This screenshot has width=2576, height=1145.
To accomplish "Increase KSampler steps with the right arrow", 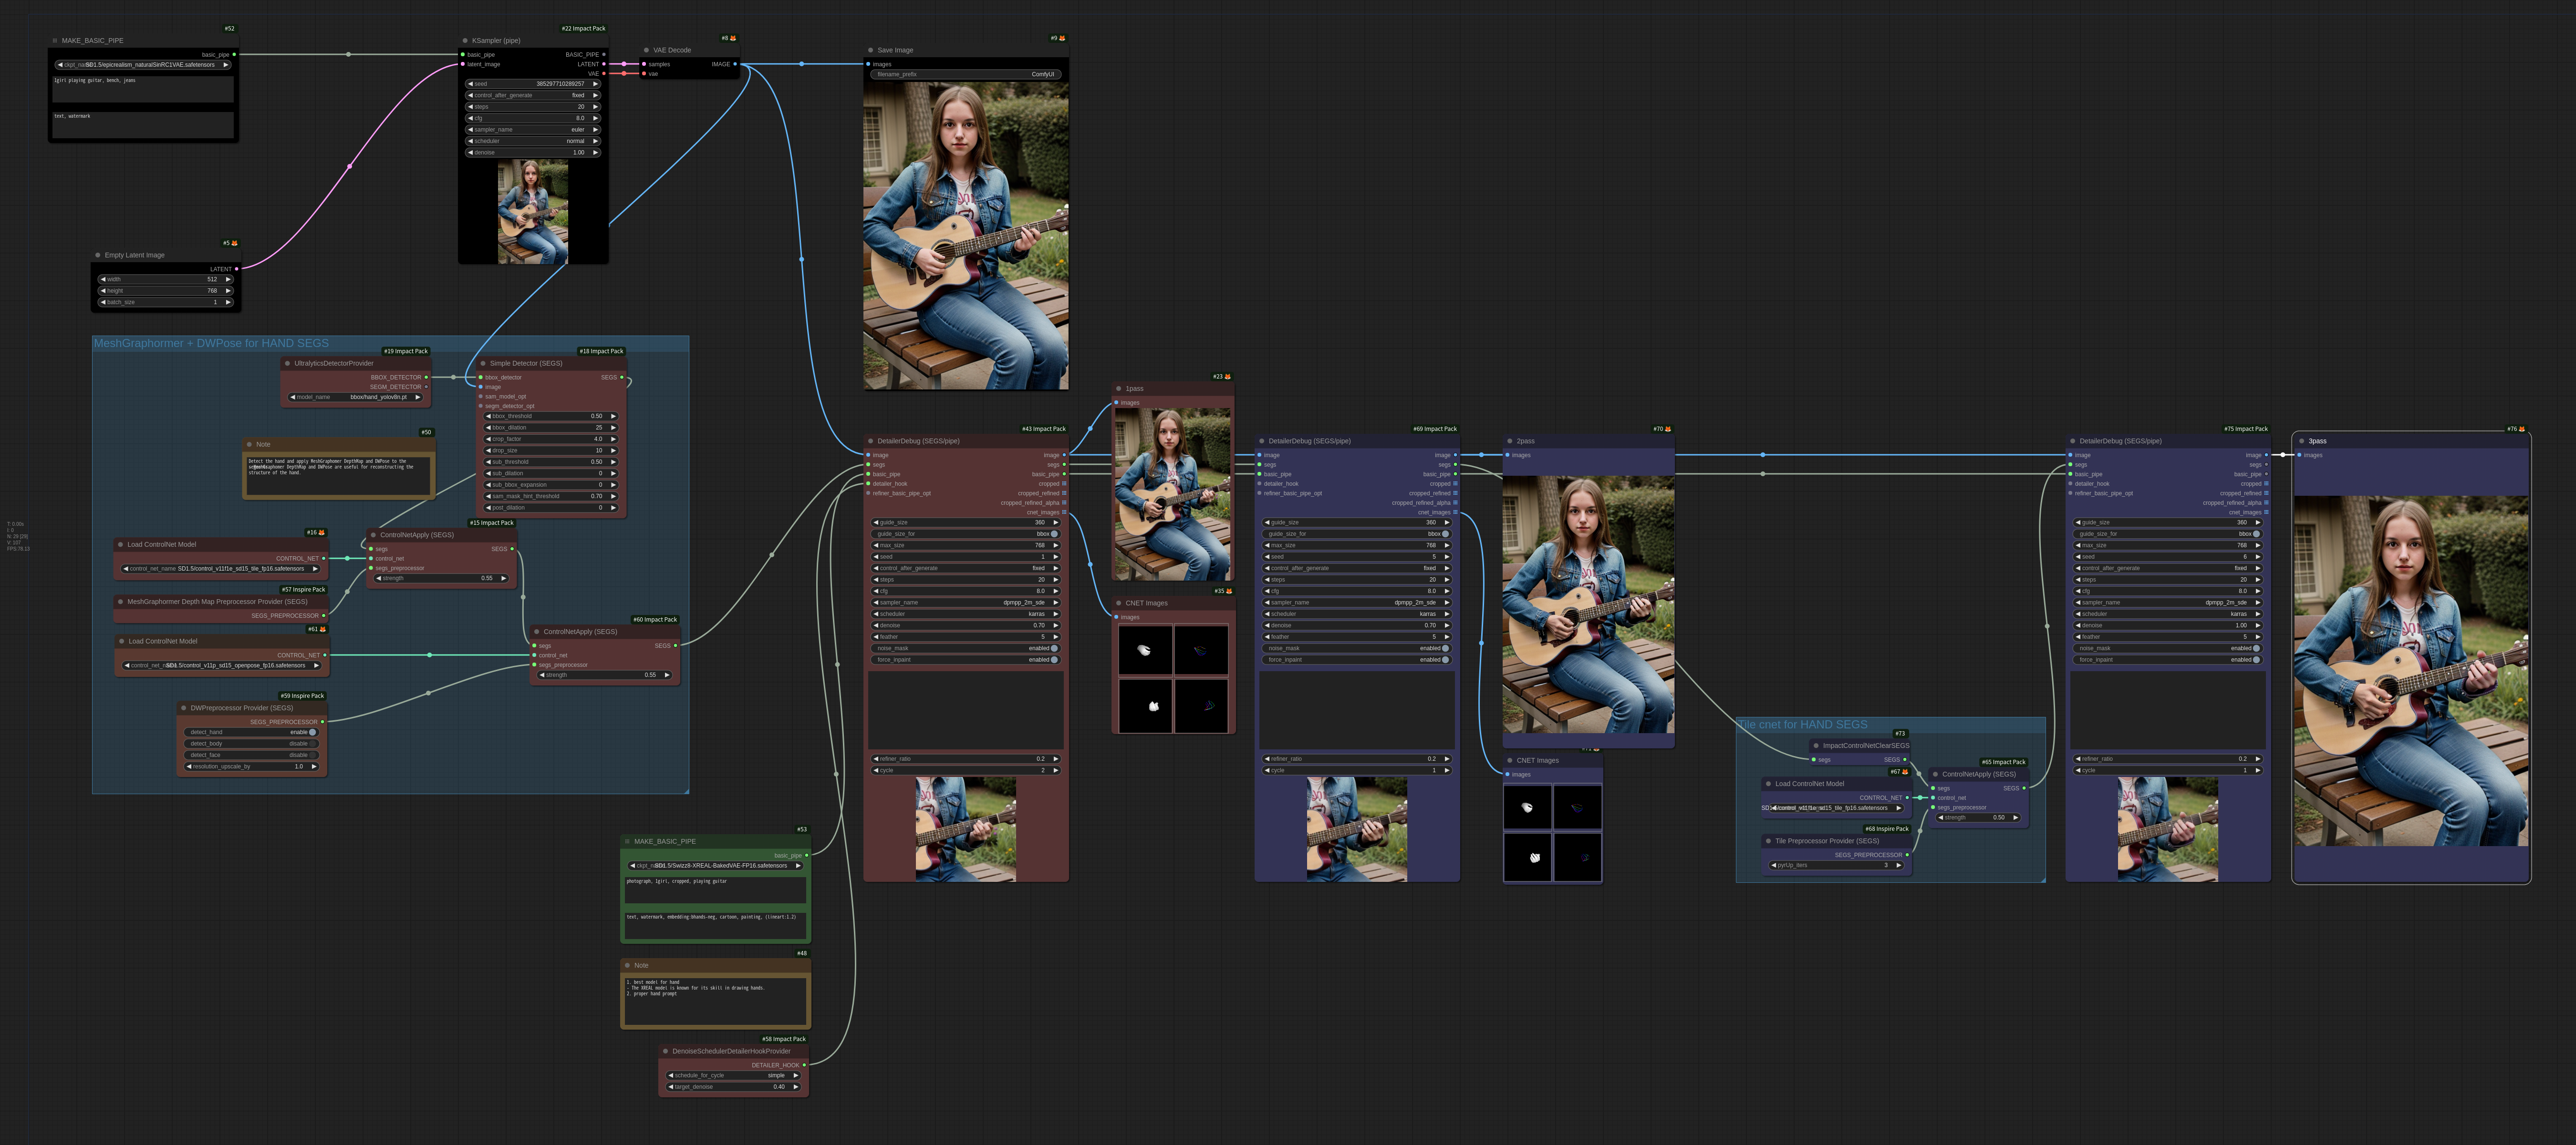I will 595,107.
